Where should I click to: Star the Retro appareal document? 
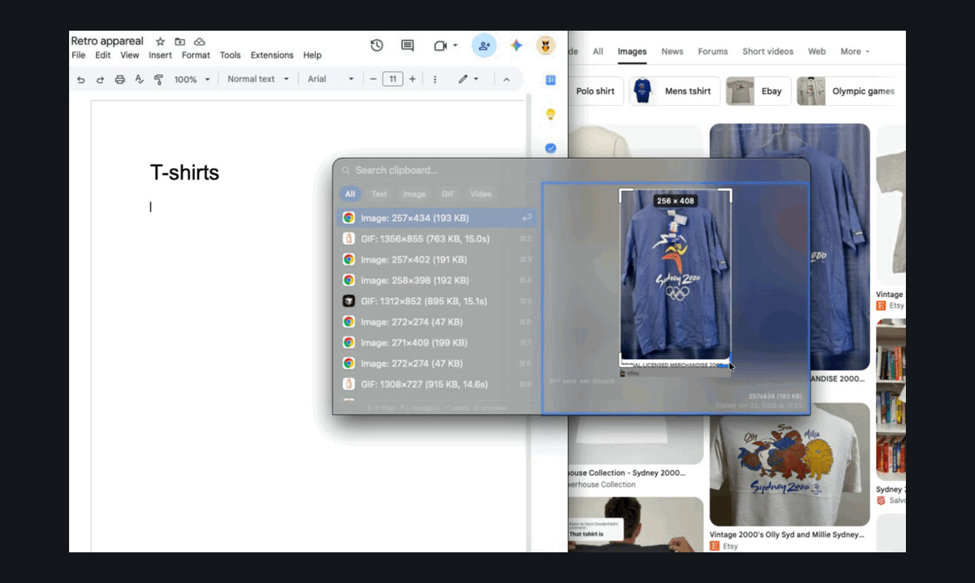[160, 41]
